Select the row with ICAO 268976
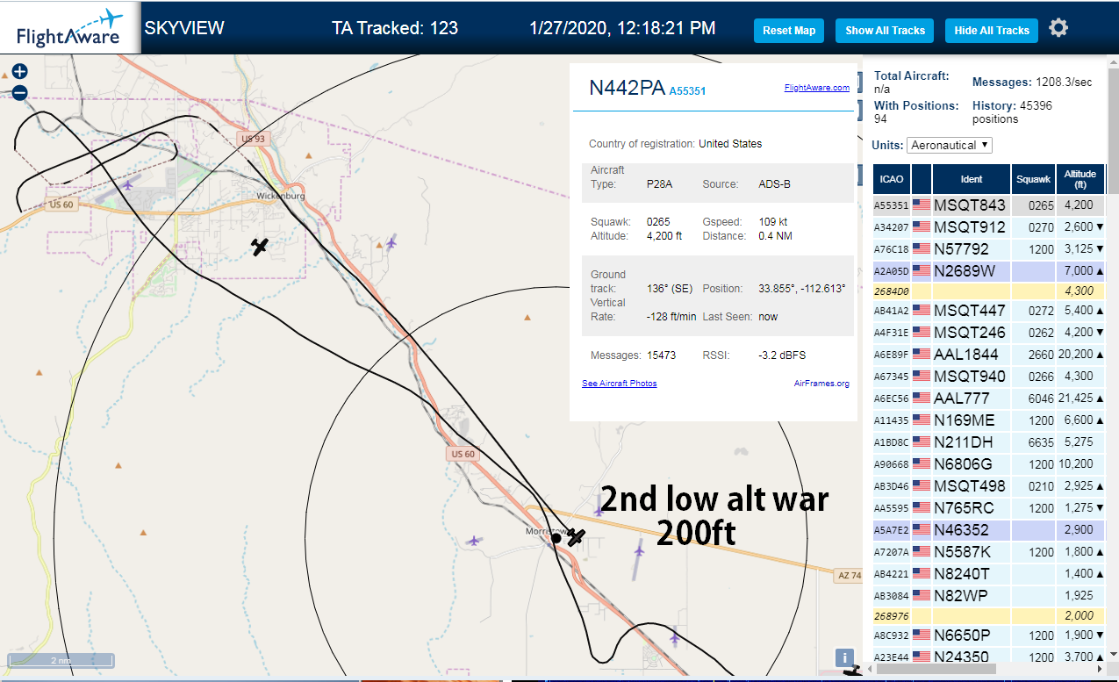The height and width of the screenshot is (682, 1119). (989, 615)
